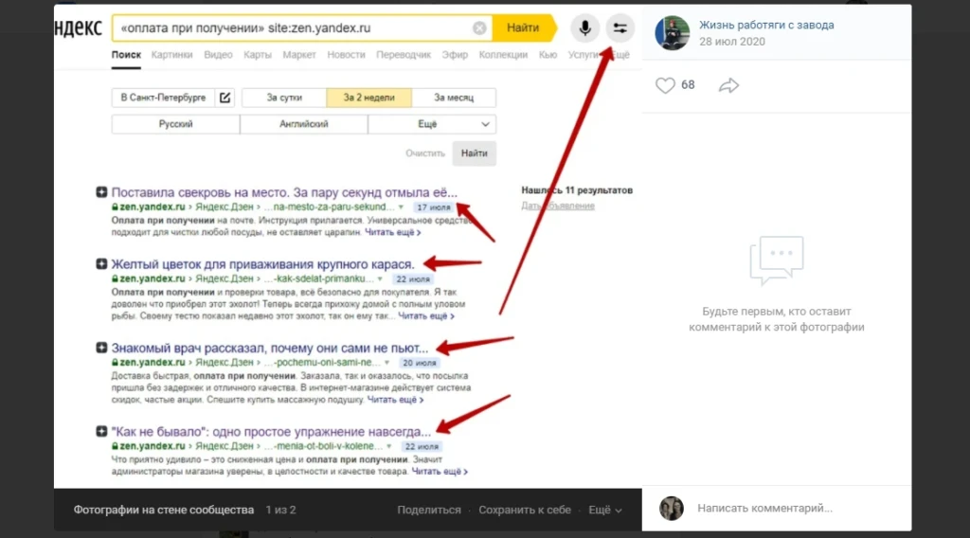Select the 'За месяц' time filter

point(454,98)
